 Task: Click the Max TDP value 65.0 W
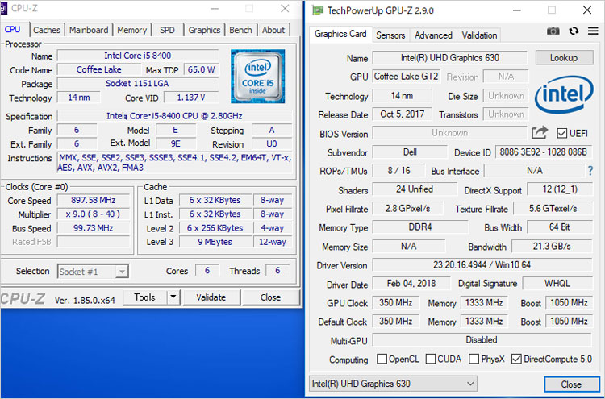pyautogui.click(x=202, y=70)
